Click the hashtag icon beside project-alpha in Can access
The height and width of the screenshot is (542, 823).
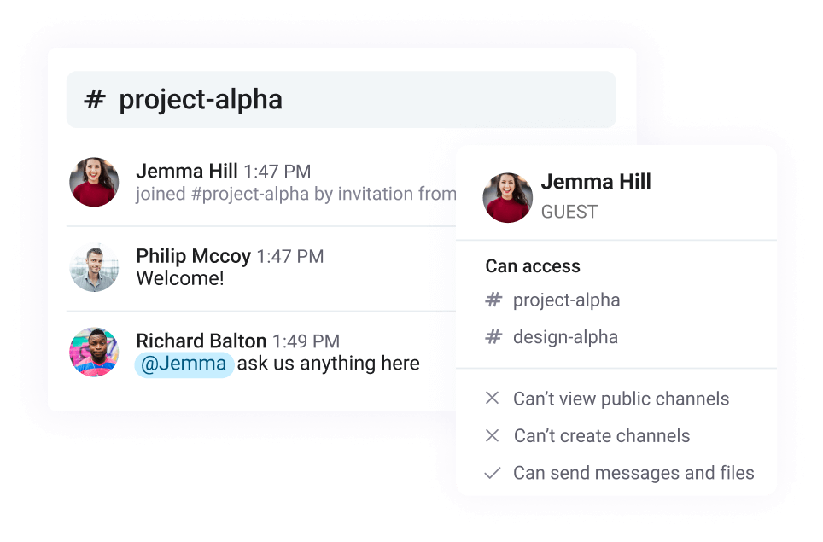coord(493,300)
